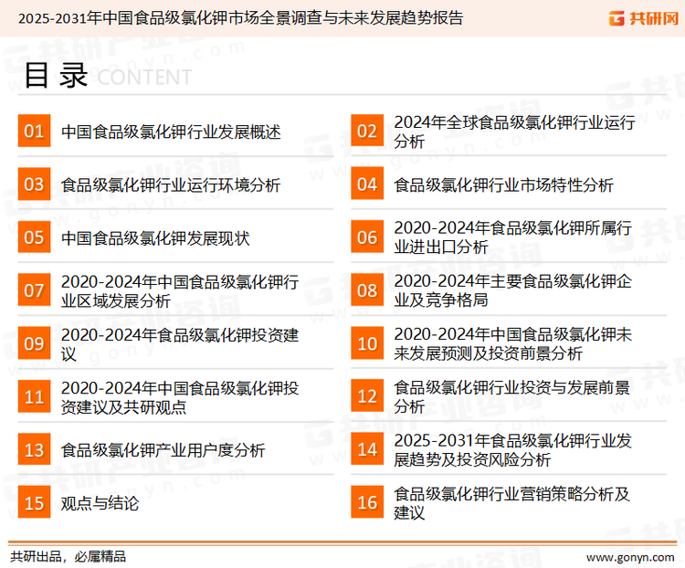This screenshot has width=685, height=568.
Task: Click the footer slogan 共研出品，必属精品
Action: click(x=68, y=557)
